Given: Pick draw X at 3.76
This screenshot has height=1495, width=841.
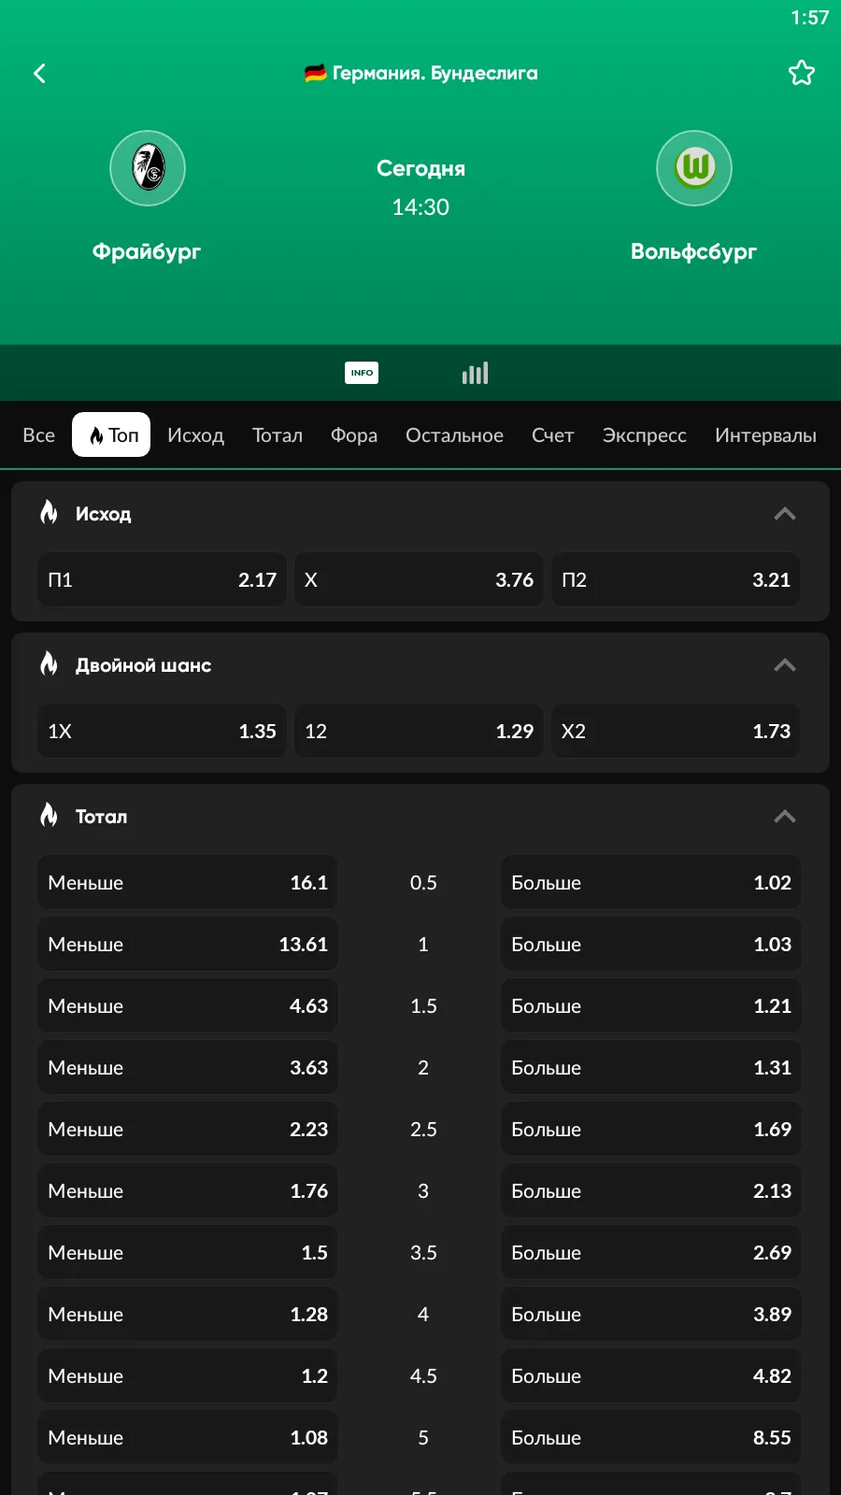Looking at the screenshot, I should coord(419,580).
